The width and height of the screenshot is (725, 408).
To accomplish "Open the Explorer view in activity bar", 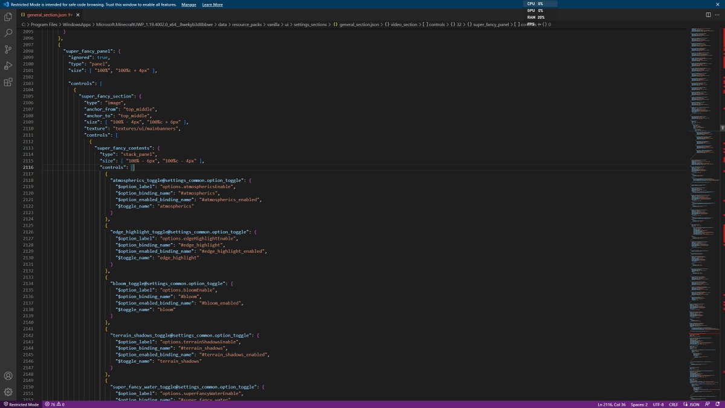I will coord(8,16).
